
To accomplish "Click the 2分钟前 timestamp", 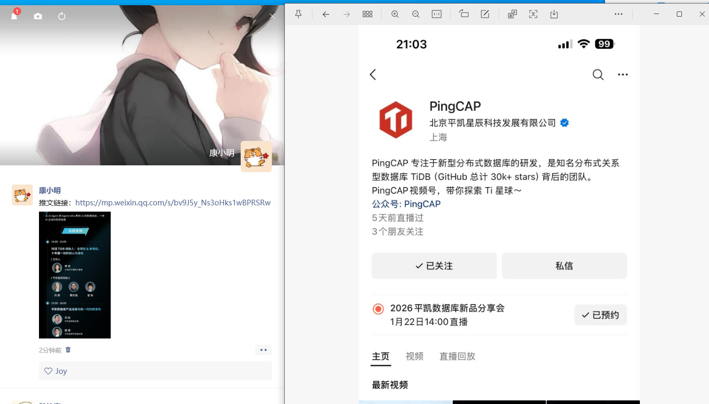I will click(50, 350).
